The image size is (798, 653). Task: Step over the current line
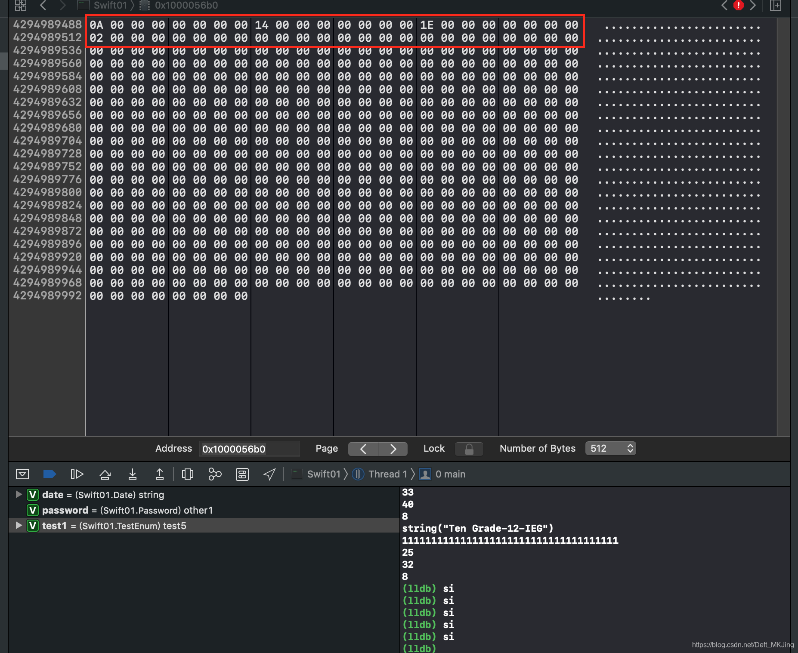tap(105, 474)
